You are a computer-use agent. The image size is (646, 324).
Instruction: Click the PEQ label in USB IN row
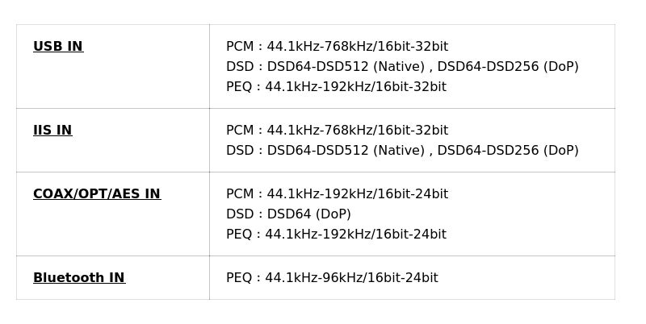(238, 87)
